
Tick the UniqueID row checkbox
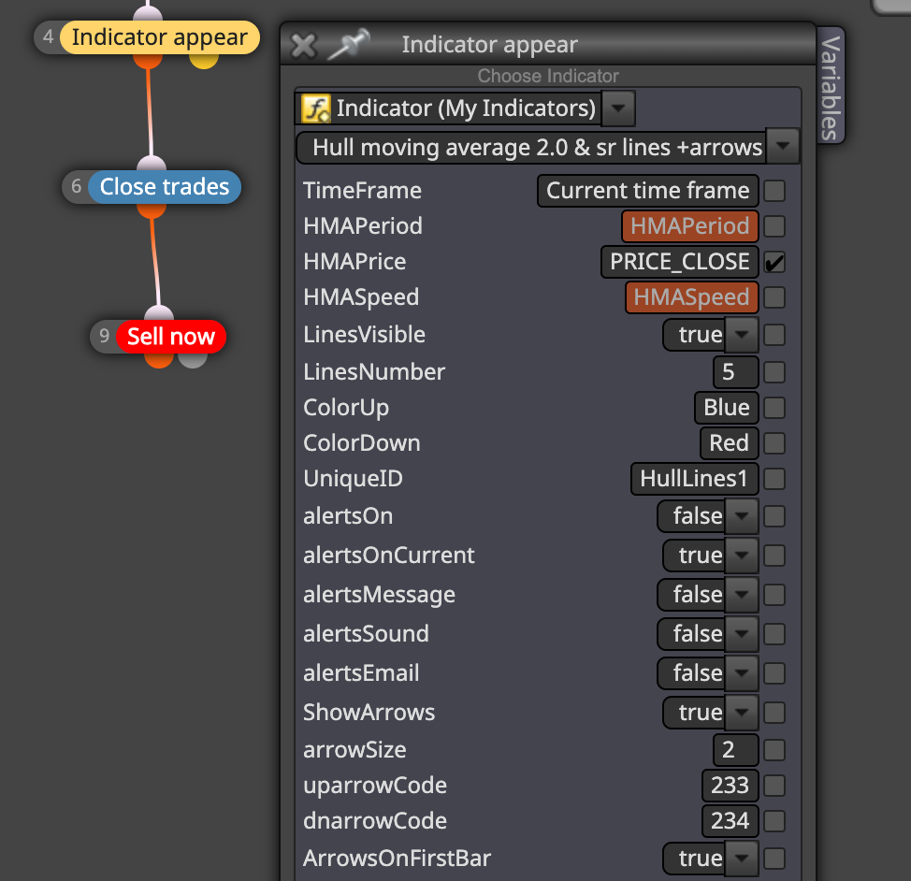tap(774, 479)
